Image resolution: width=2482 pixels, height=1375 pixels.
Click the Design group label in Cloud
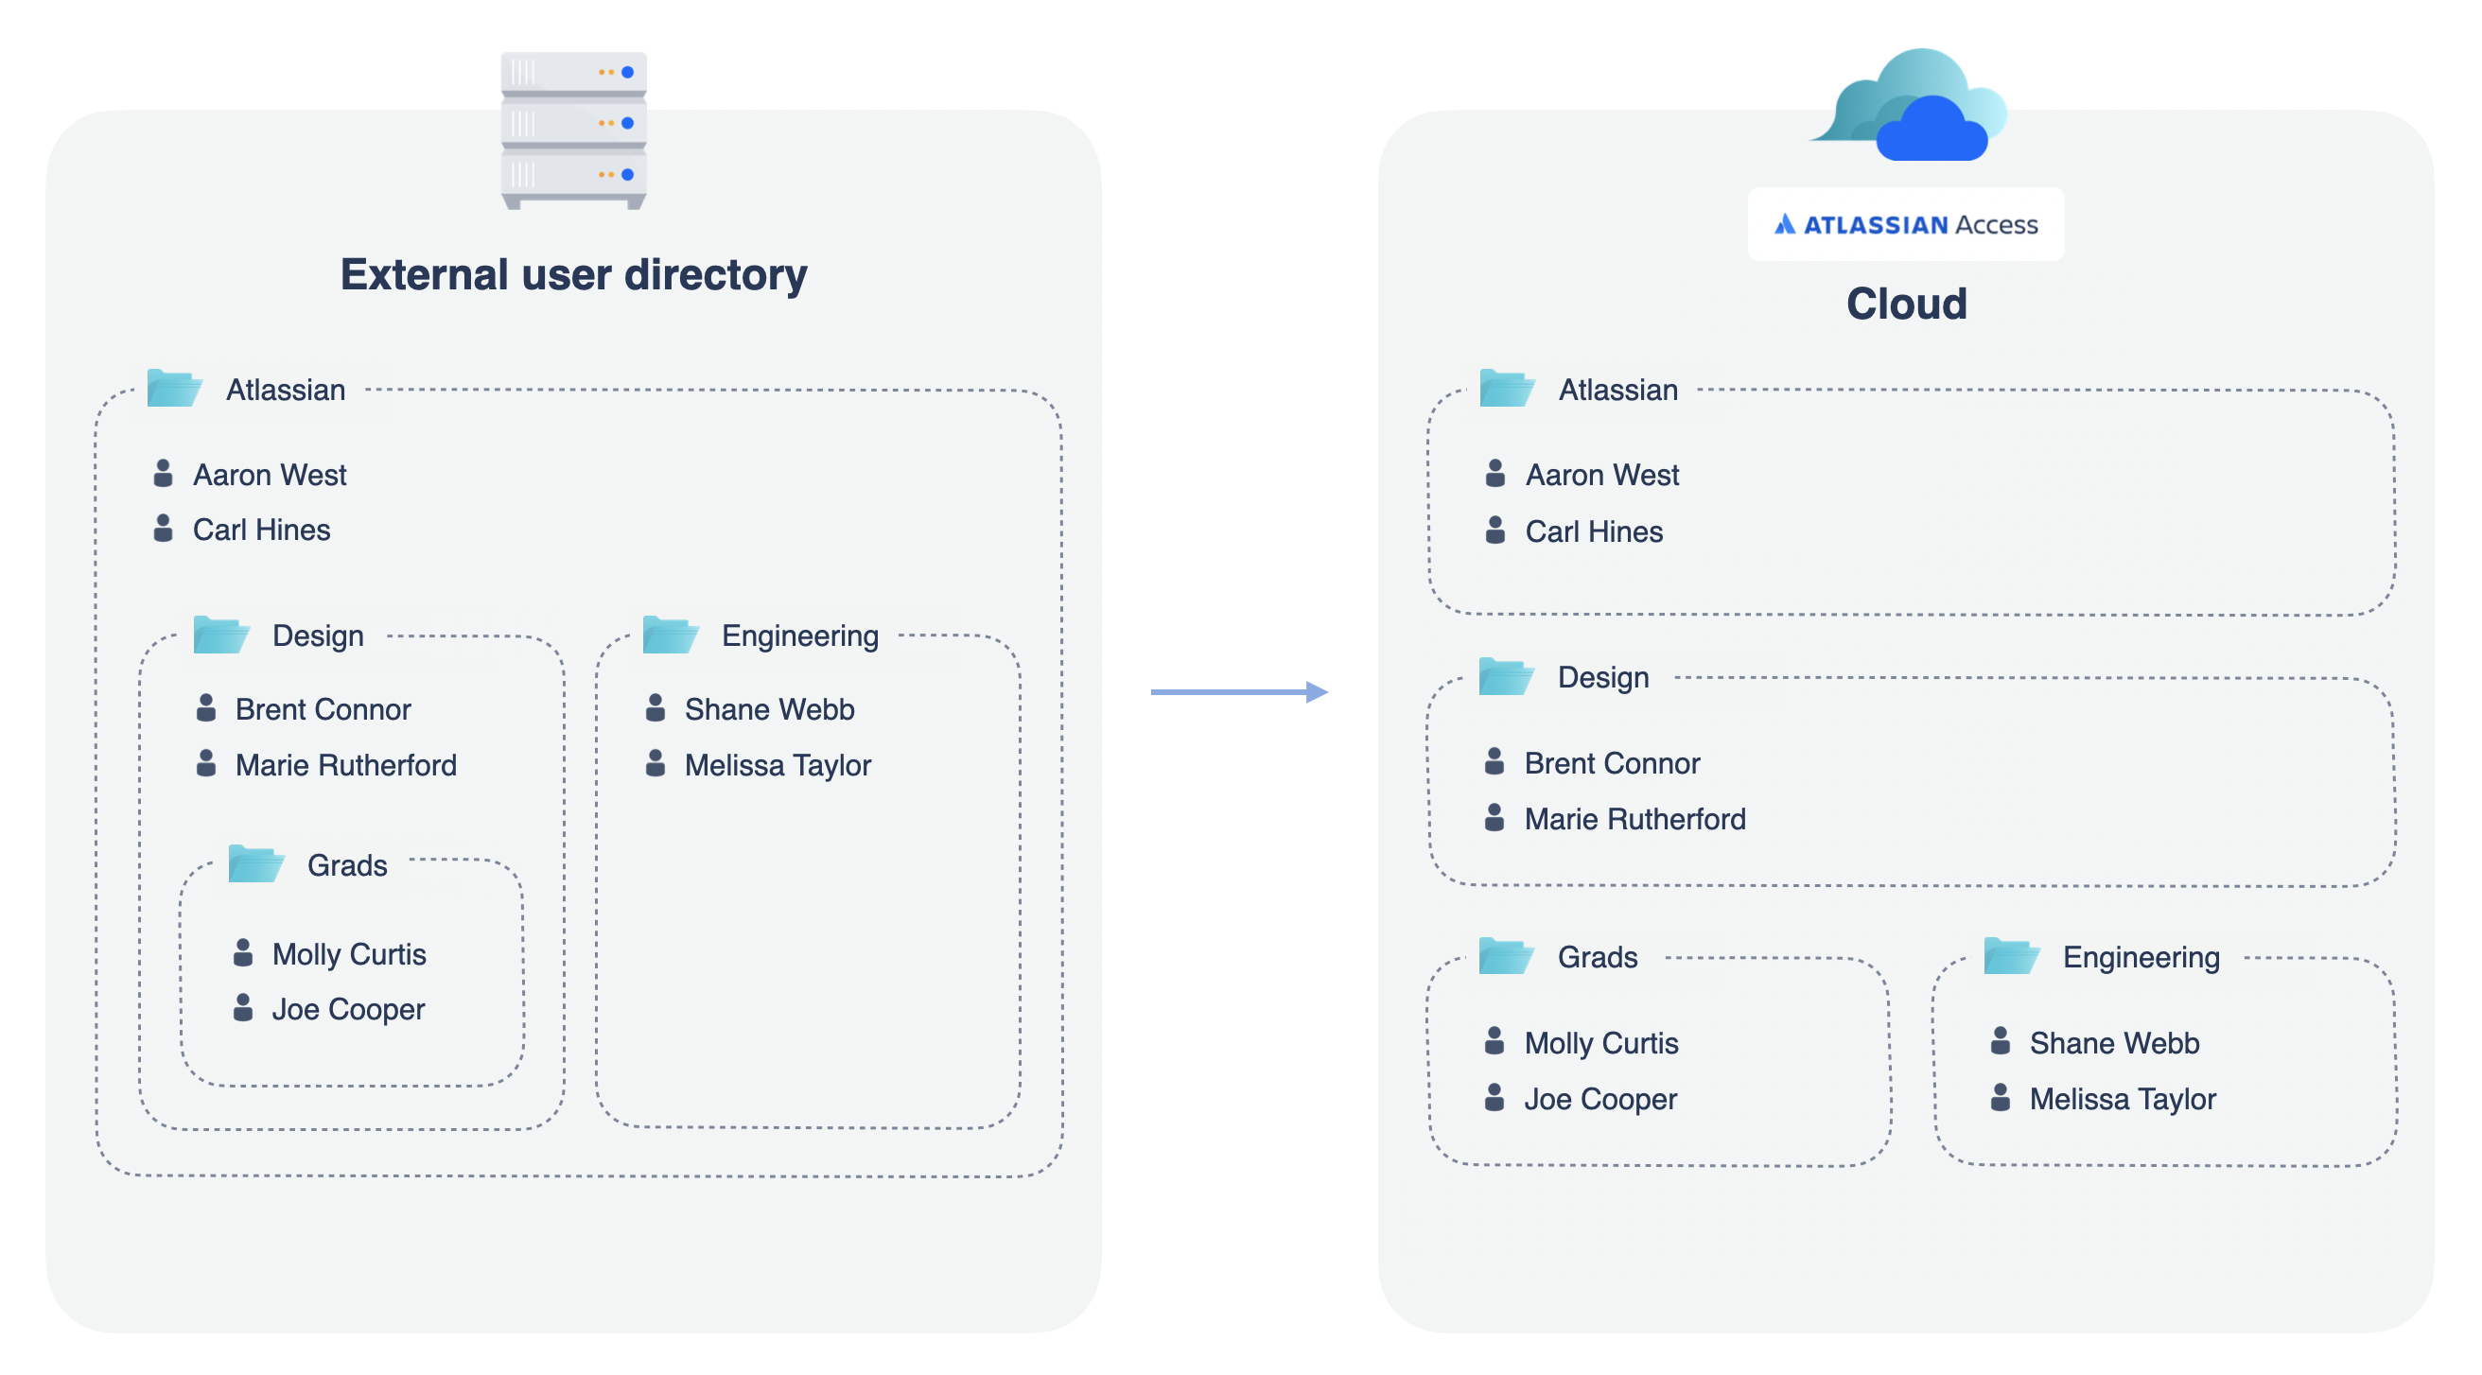(x=1602, y=677)
